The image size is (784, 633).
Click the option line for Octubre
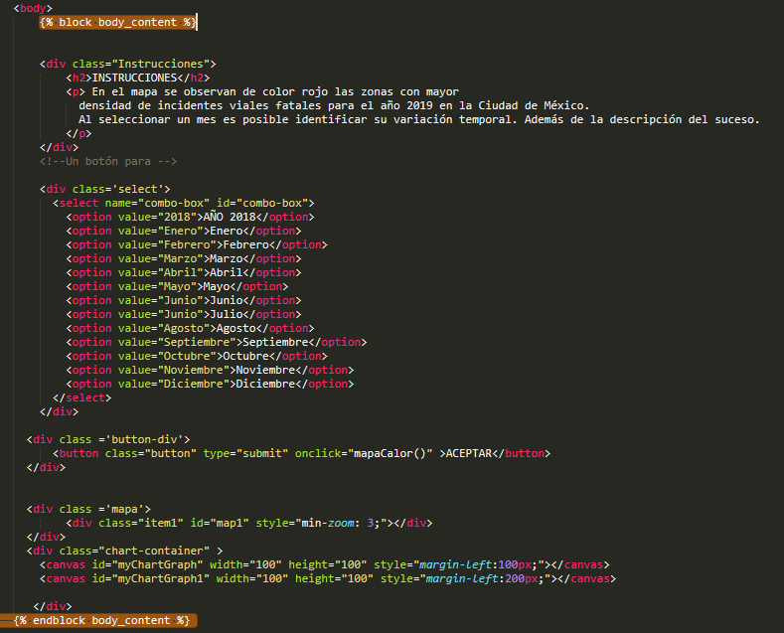point(197,356)
